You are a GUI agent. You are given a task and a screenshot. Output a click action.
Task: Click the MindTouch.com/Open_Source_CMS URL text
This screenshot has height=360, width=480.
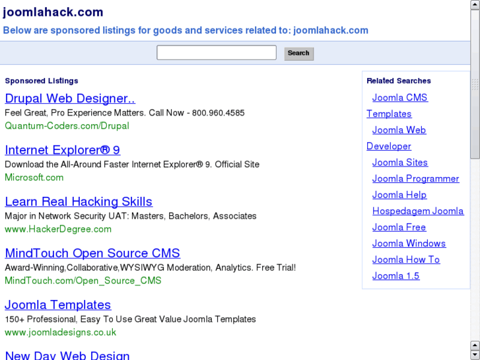pos(83,281)
